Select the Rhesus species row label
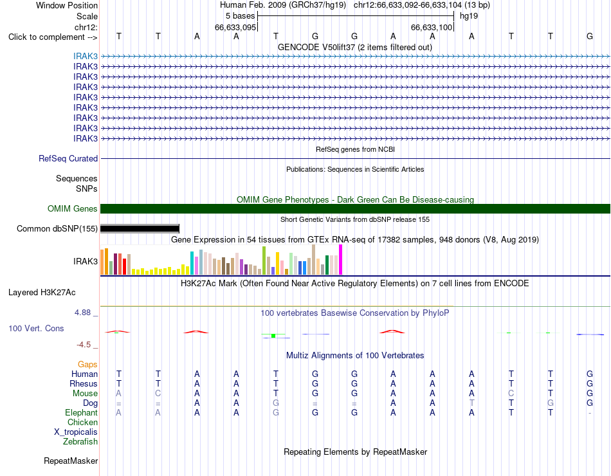 tap(84, 384)
